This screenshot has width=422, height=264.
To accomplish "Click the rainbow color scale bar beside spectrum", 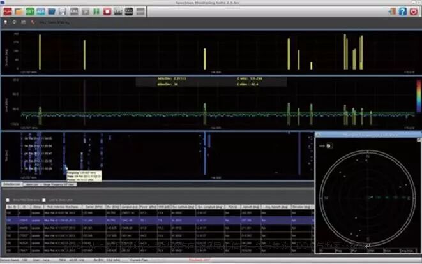I will pyautogui.click(x=419, y=96).
